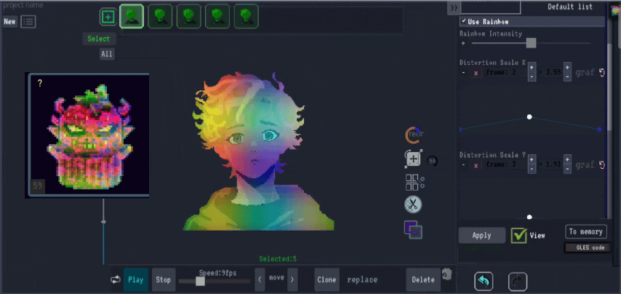The width and height of the screenshot is (621, 294).
Task: Decrease Distortion Scale X frame number
Action: (x=532, y=76)
